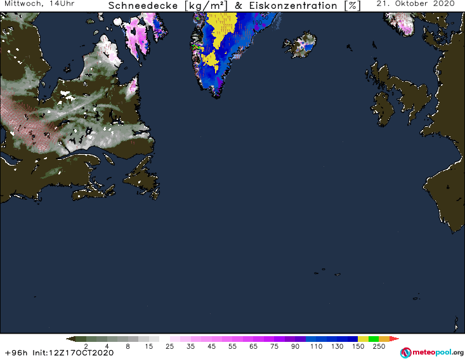Select the 'Eiskonzentration [%]' title text
The image size is (465, 359).
pyautogui.click(x=305, y=6)
